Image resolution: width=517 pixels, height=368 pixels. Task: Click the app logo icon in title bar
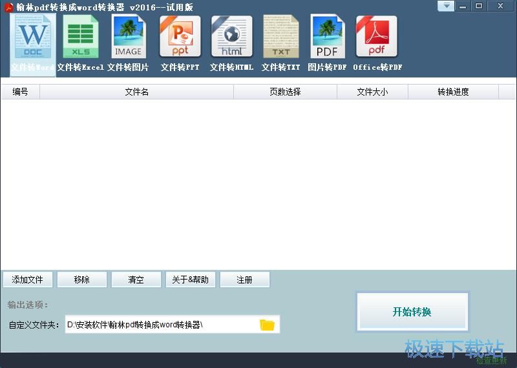click(8, 7)
